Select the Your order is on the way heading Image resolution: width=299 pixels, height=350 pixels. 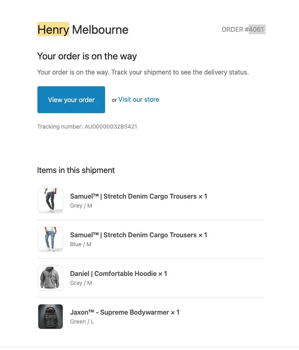(87, 56)
